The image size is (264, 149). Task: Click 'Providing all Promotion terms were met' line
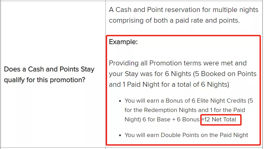(178, 63)
